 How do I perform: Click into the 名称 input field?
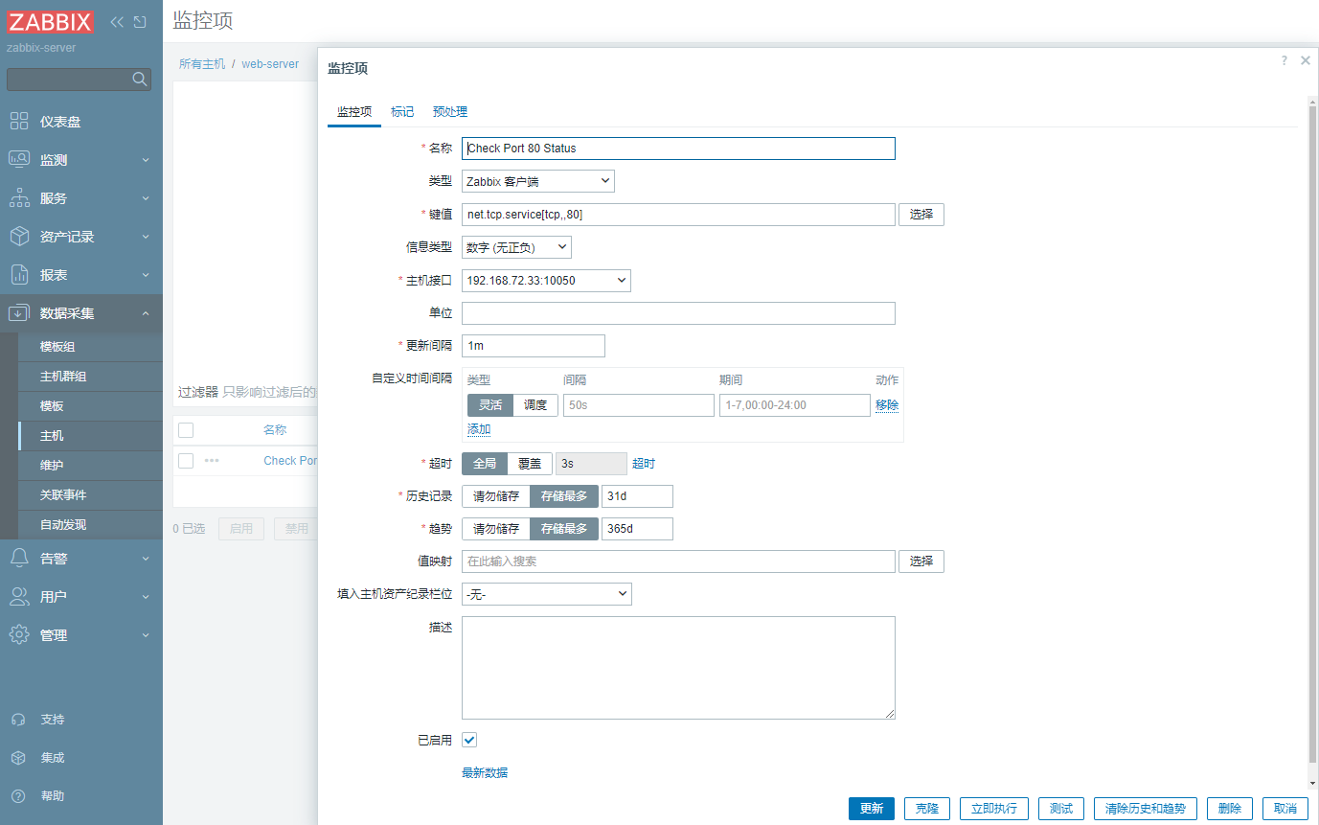pyautogui.click(x=678, y=149)
